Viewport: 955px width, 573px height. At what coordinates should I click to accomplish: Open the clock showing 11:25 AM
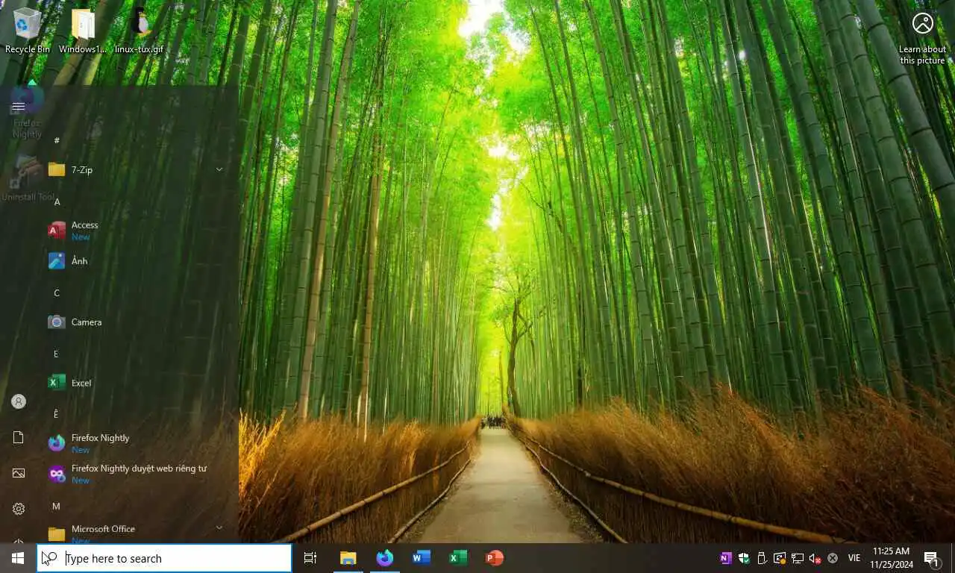(892, 558)
